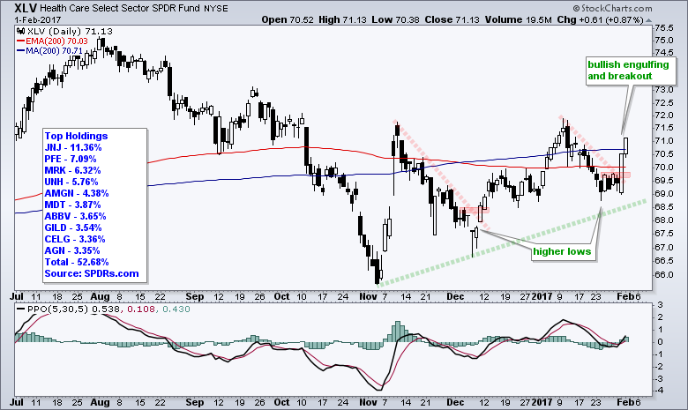
Task: Click the Total - 52.68% row
Action: click(x=77, y=261)
